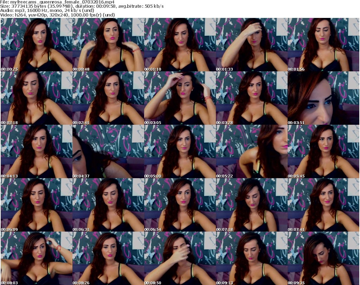
Task: Click the Video h264 info line
Action: [57, 15]
